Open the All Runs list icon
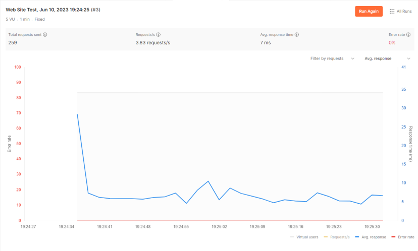Screen dimensions: 418x251 pyautogui.click(x=392, y=11)
